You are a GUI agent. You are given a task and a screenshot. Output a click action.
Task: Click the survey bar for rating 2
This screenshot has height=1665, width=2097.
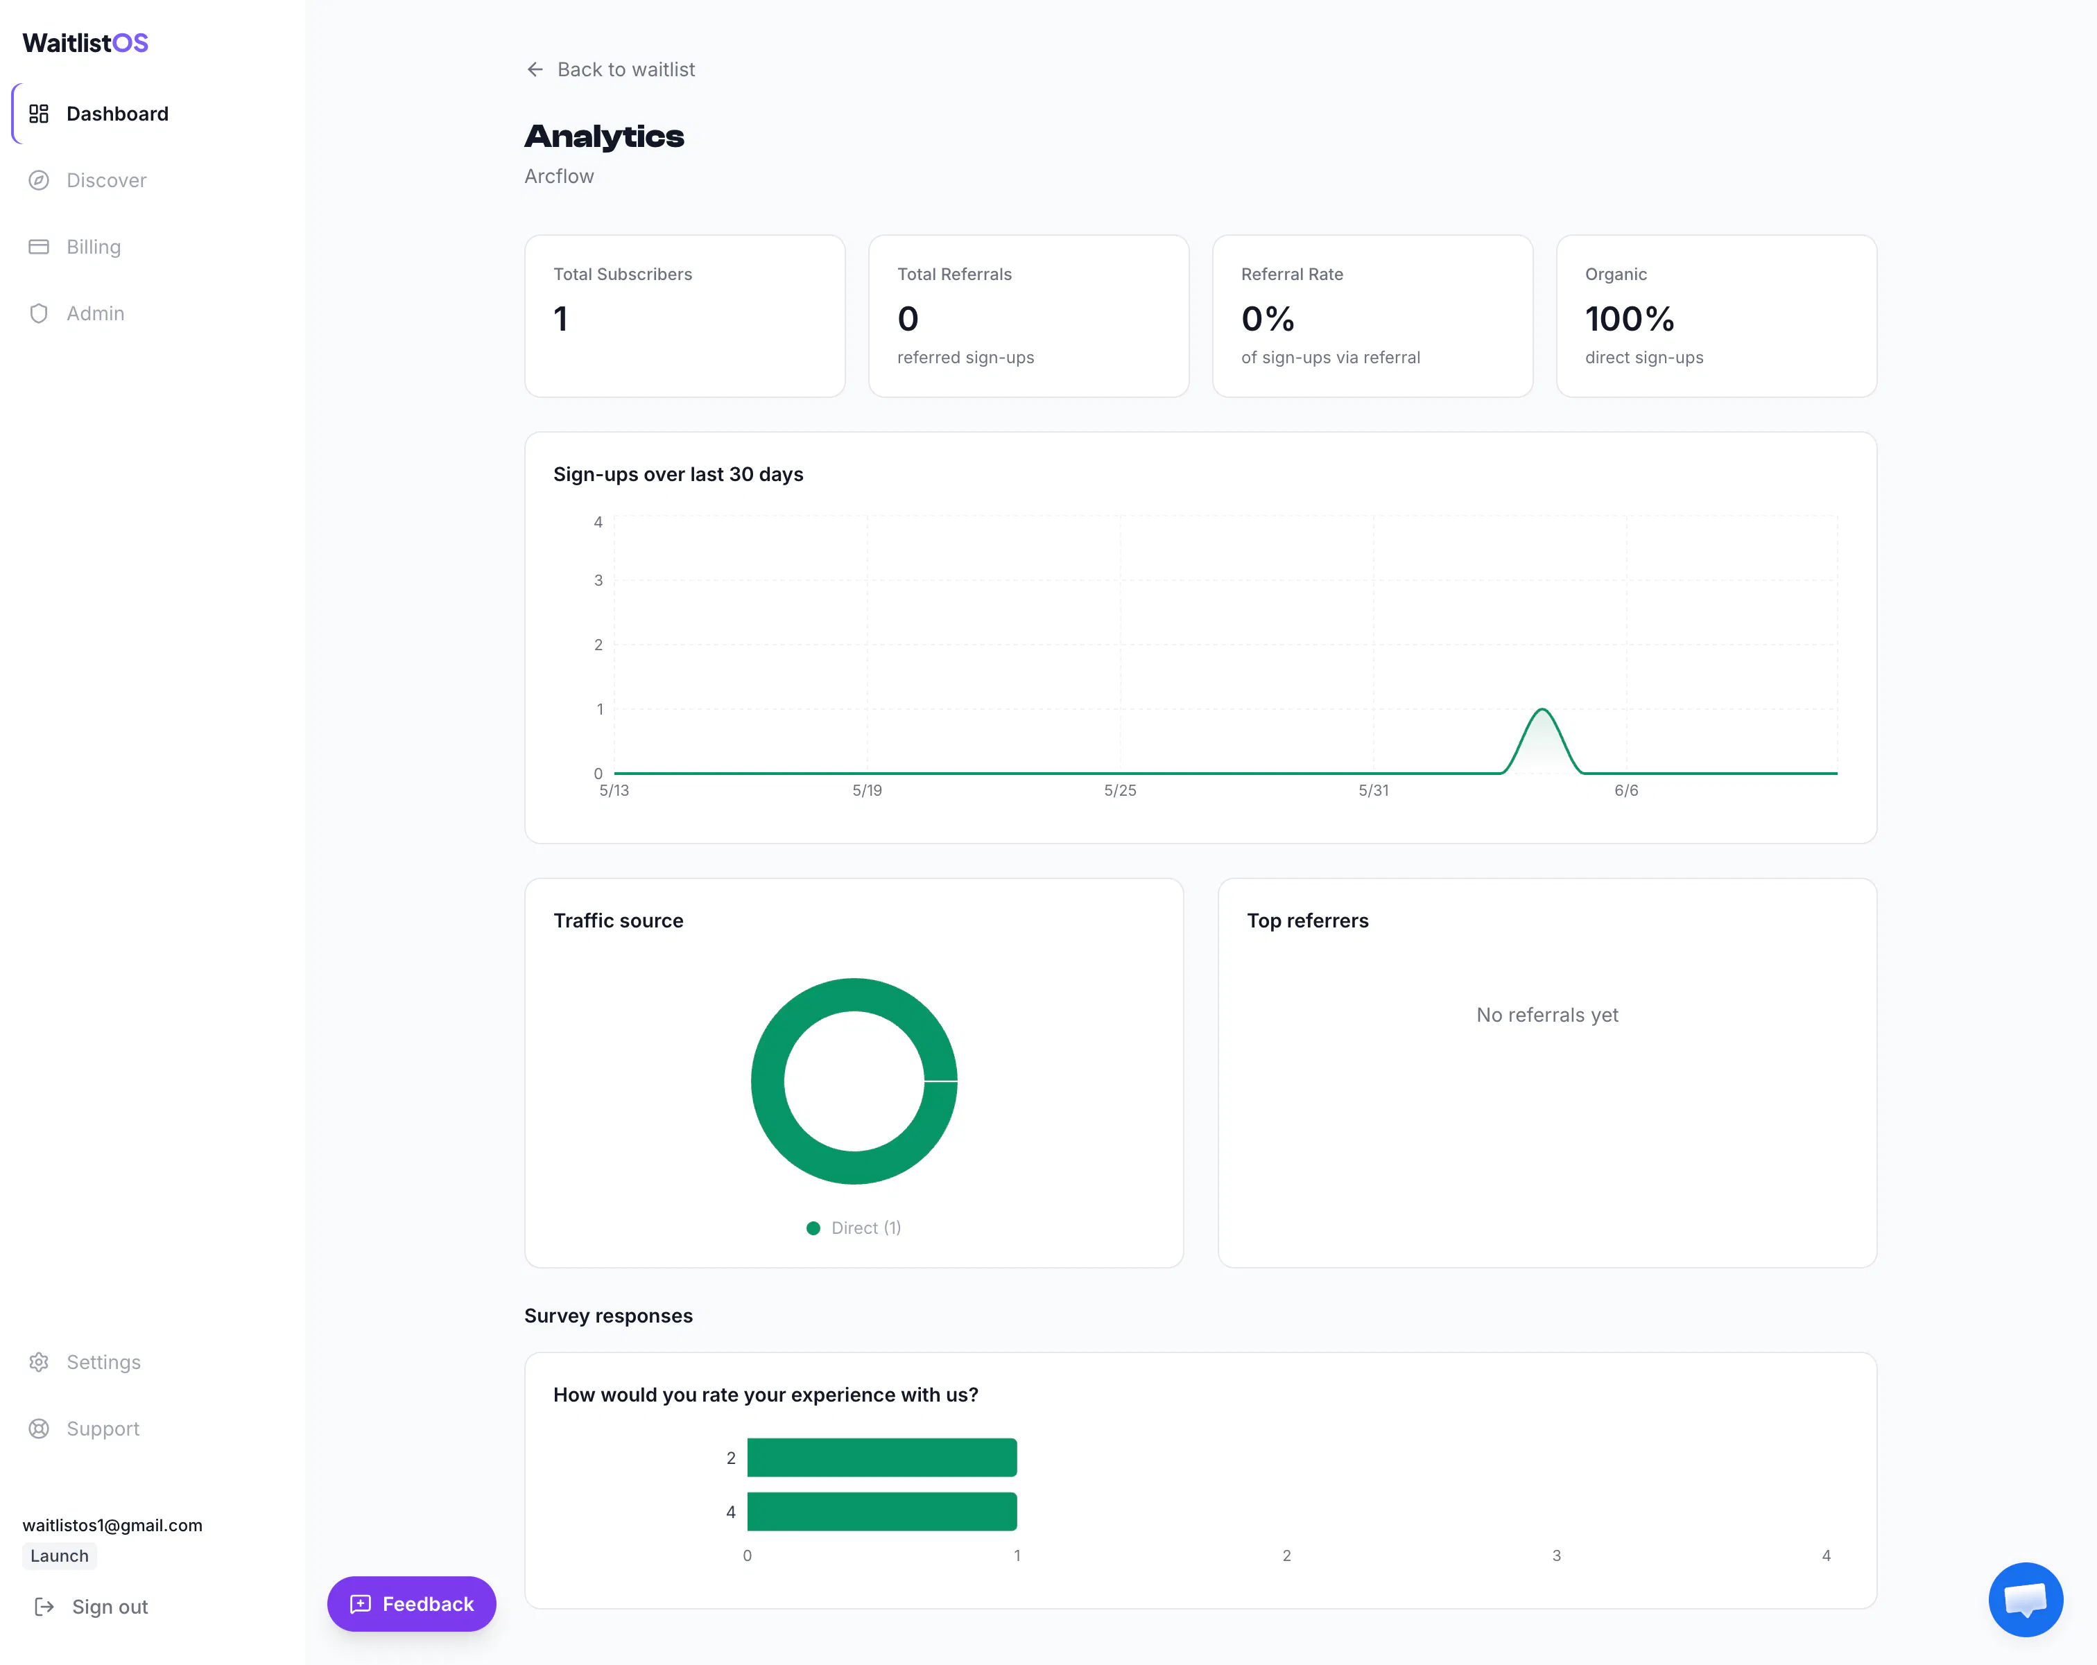[x=882, y=1458]
